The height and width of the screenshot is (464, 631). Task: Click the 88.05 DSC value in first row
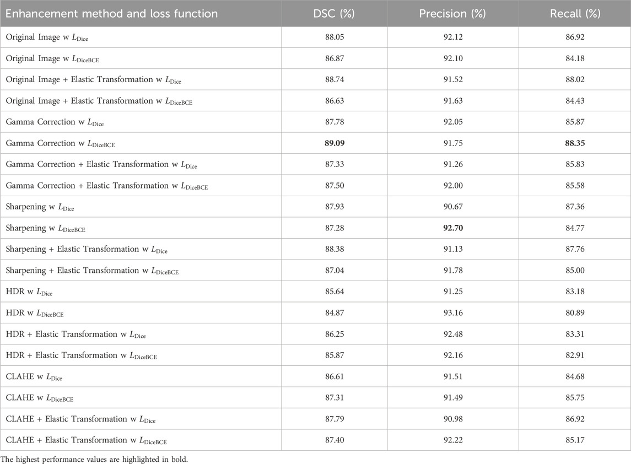(335, 37)
